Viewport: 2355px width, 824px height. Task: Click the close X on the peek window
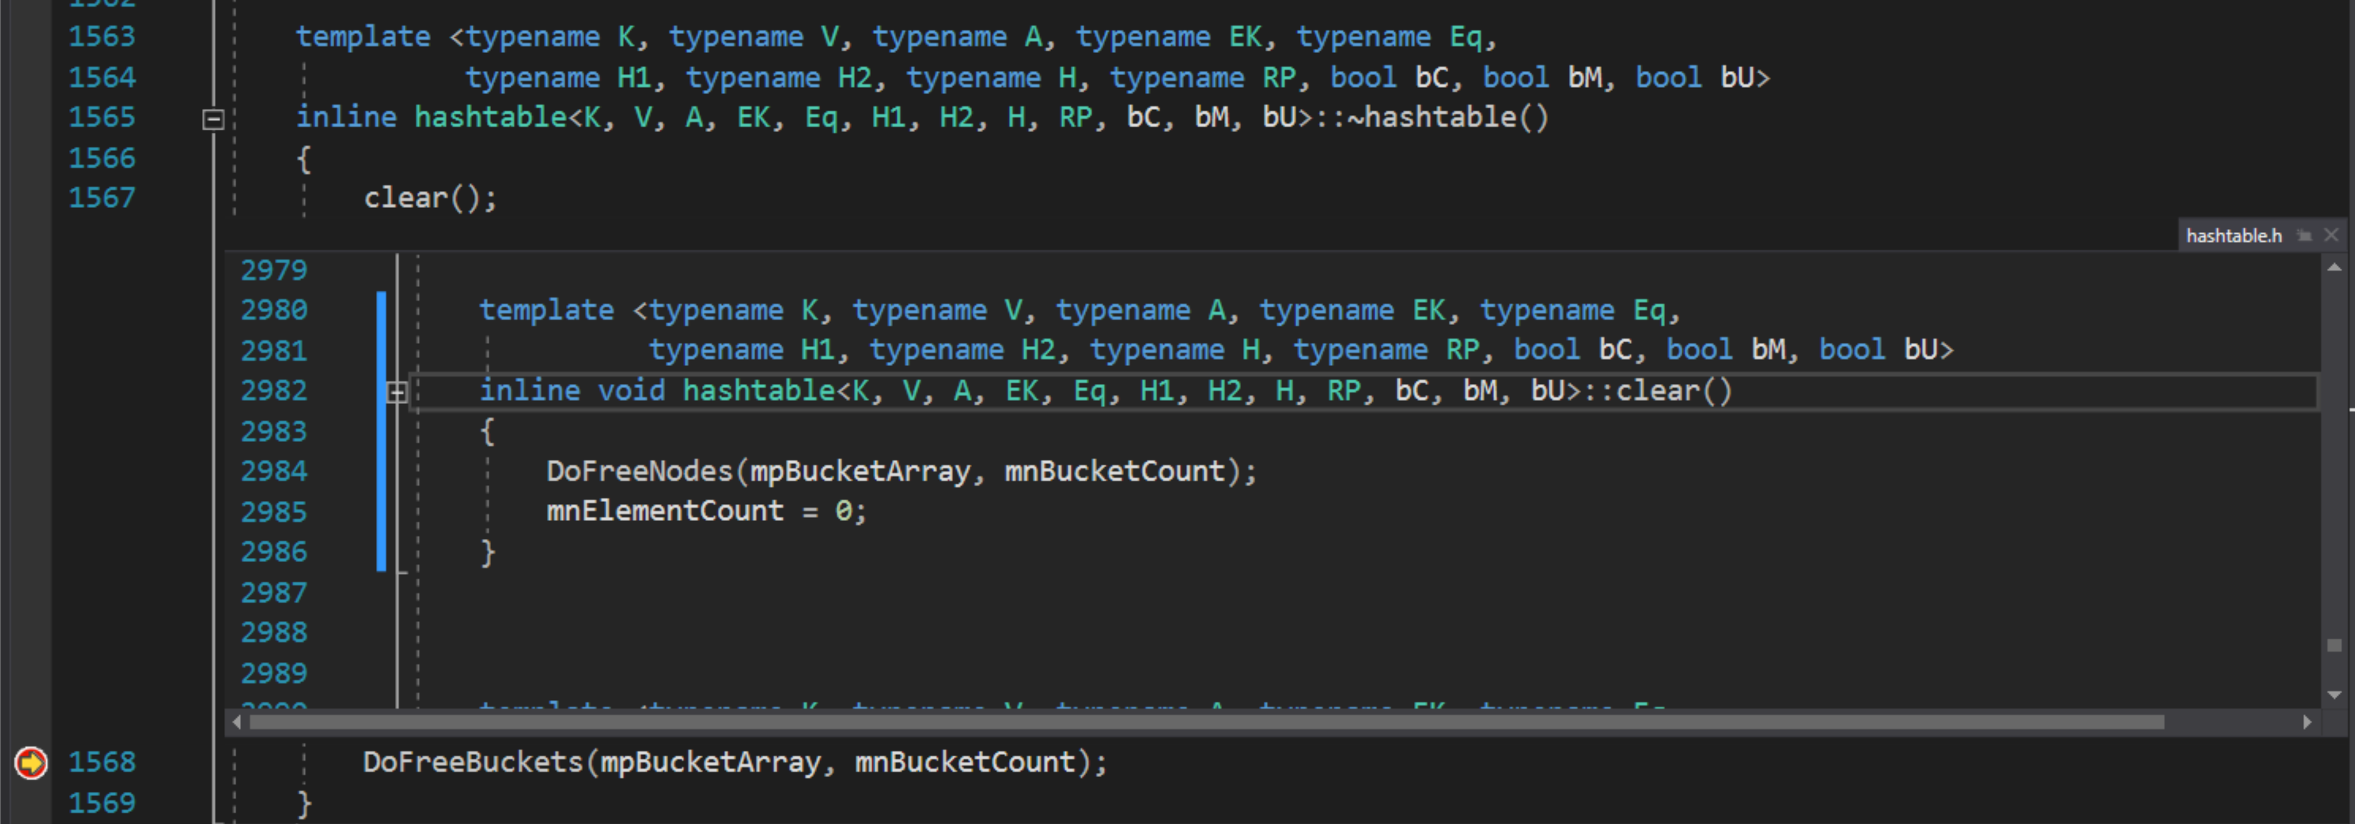[2332, 235]
